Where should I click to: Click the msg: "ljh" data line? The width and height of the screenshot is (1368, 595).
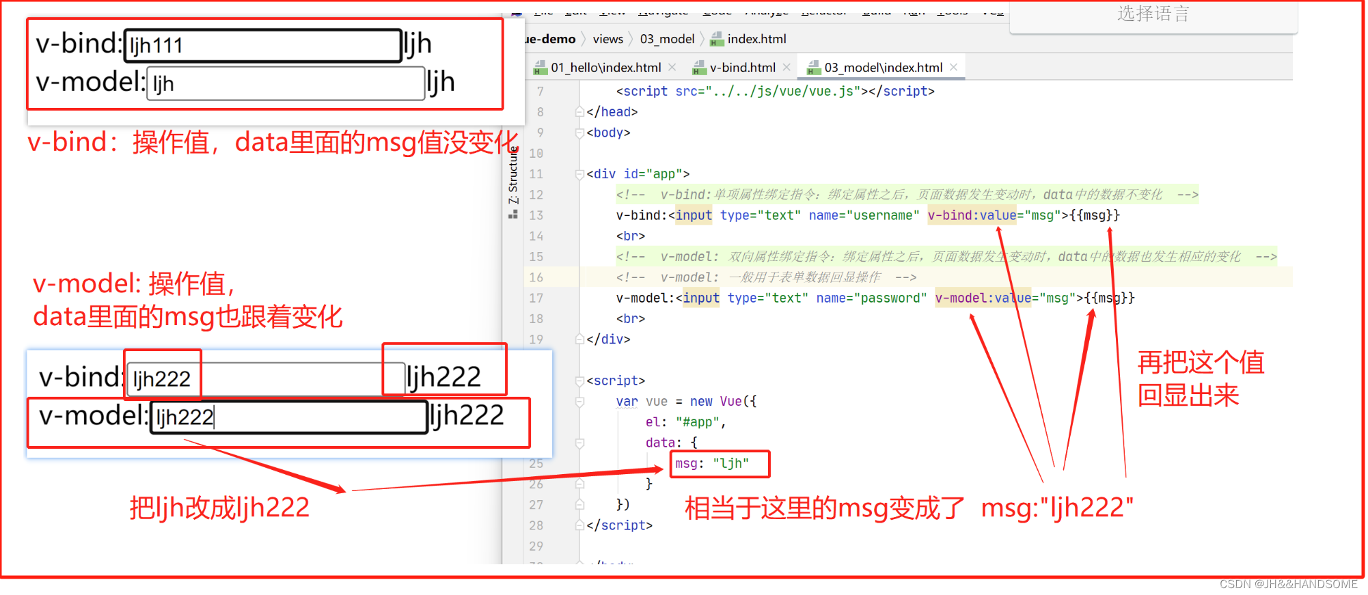pos(712,464)
